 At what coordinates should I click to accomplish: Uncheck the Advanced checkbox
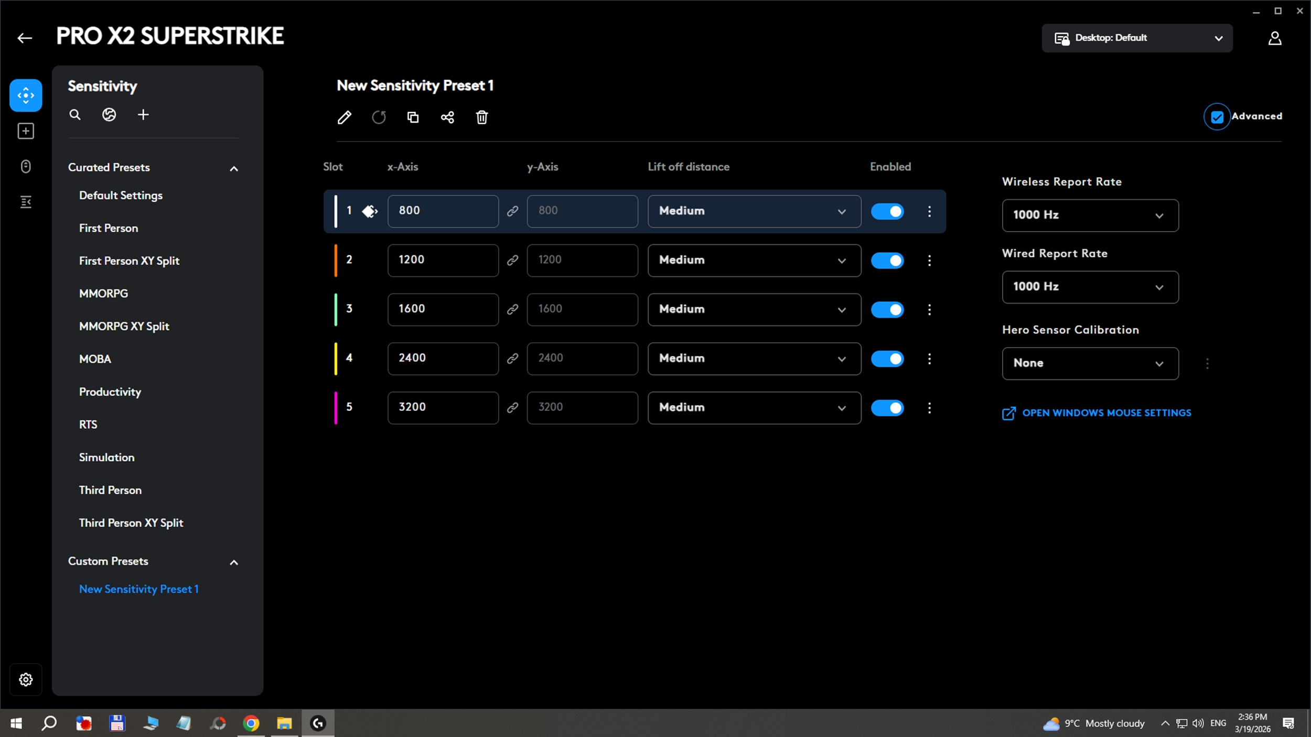tap(1217, 117)
